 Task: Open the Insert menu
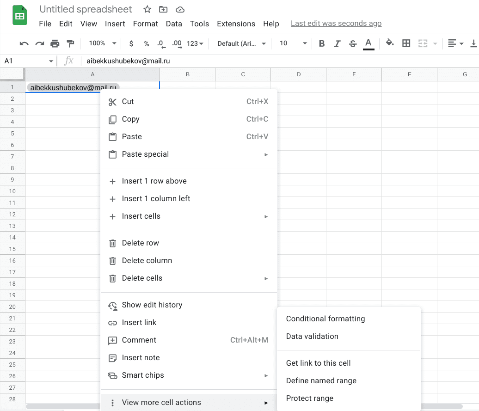[x=115, y=24]
